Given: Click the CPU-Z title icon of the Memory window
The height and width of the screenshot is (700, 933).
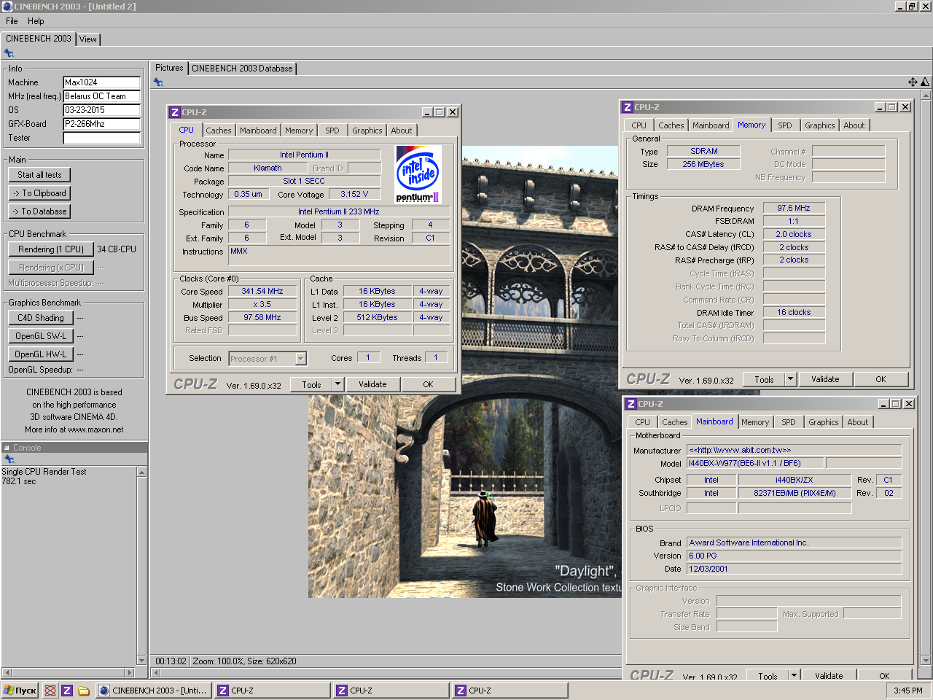Looking at the screenshot, I should click(627, 107).
